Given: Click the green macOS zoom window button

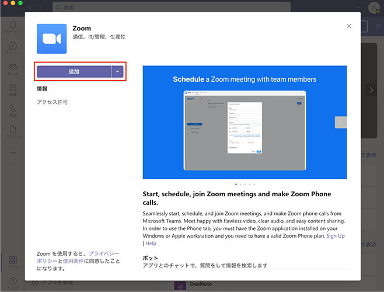Looking at the screenshot, I should pos(20,3).
